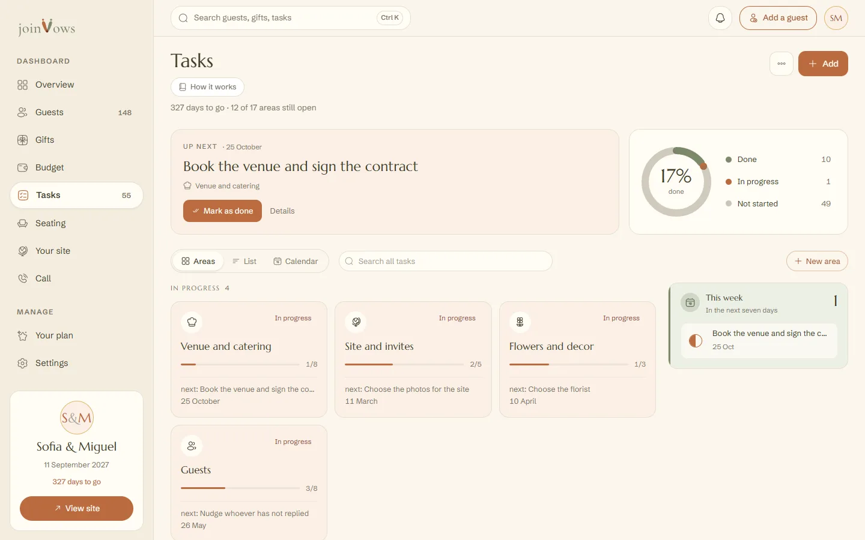Focus the Search guests, gifts, tasks field
This screenshot has height=540, width=865.
[291, 18]
